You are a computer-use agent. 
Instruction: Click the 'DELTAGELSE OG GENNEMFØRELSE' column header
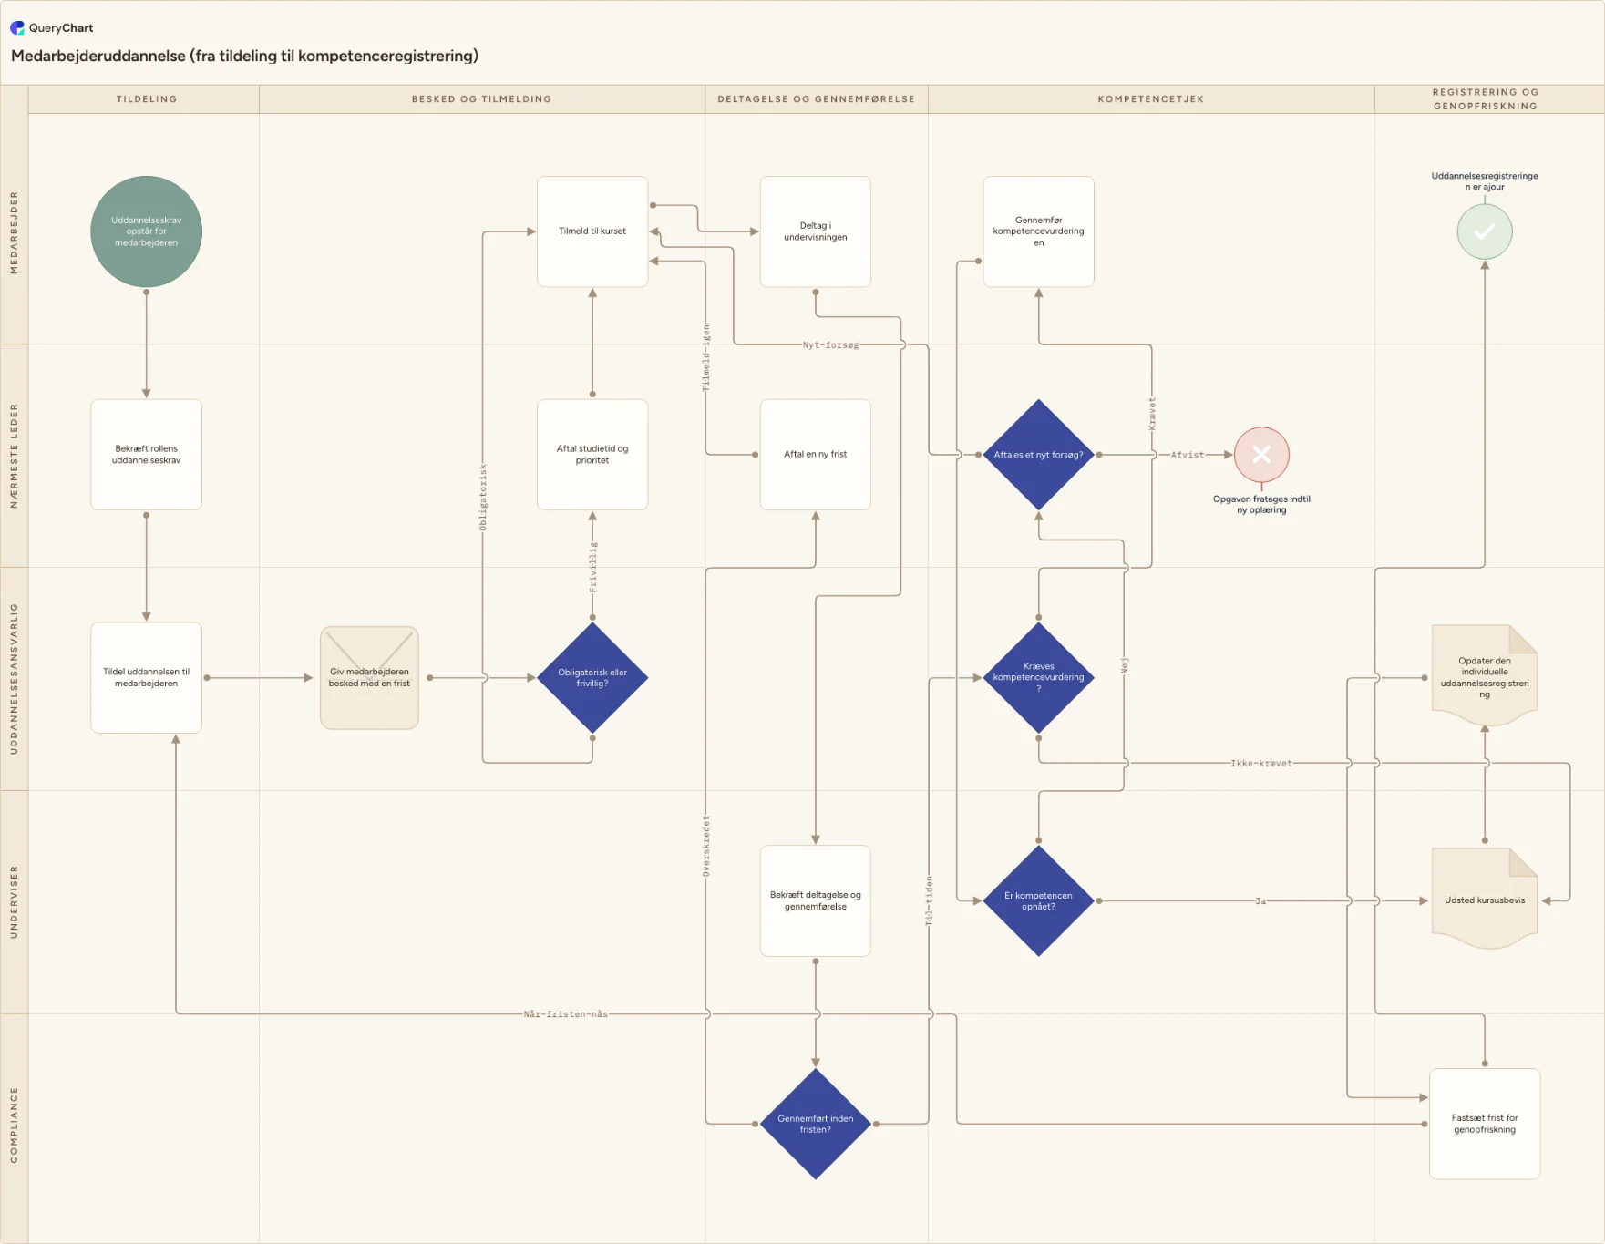(816, 99)
